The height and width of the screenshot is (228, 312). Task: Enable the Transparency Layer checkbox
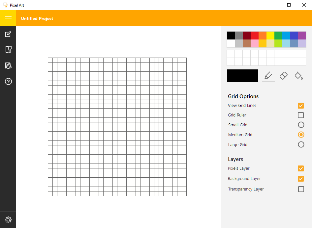click(301, 189)
